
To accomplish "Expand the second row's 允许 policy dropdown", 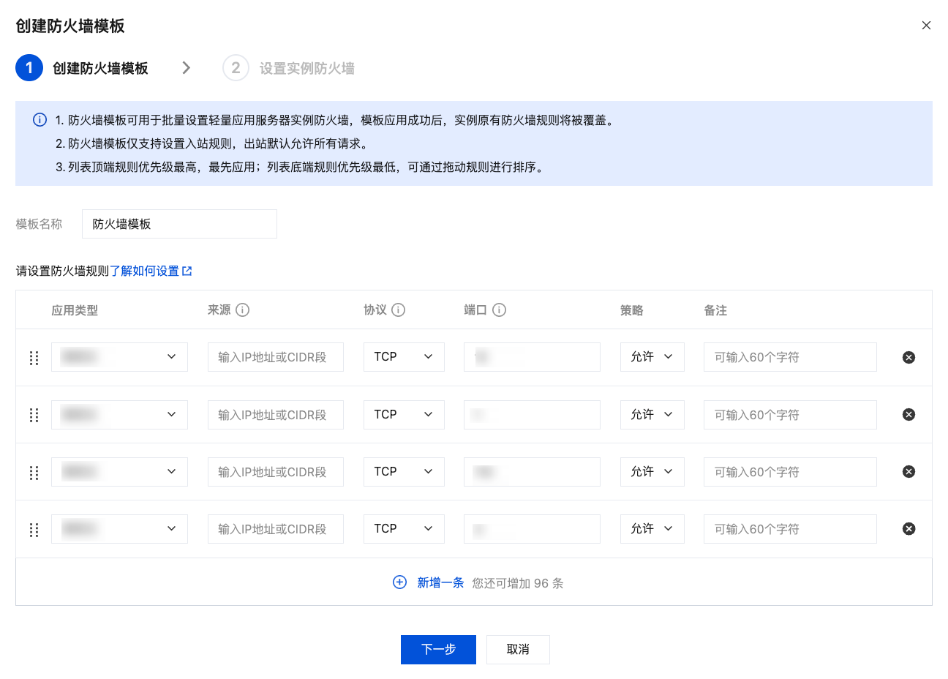I will point(652,415).
